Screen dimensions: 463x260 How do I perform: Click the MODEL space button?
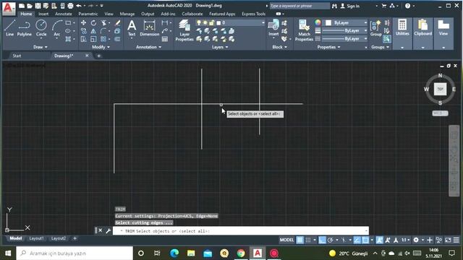point(286,240)
